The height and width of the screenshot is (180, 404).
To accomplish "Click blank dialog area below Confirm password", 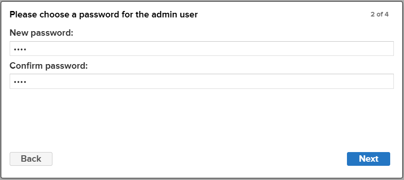I will 202,119.
